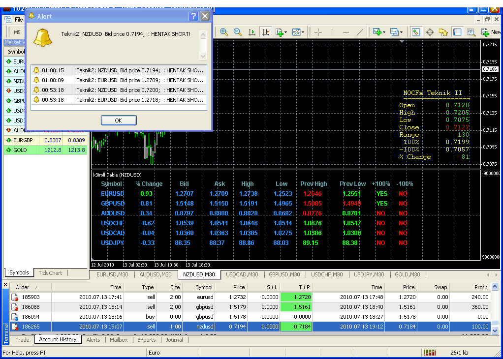503x359 pixels.
Task: Switch to the Trade tab in Terminal
Action: point(22,340)
